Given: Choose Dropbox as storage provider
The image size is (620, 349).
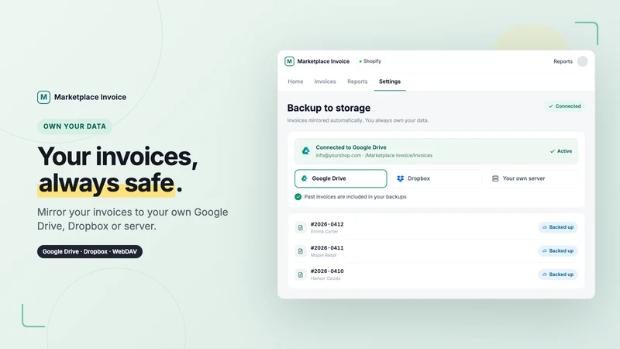Looking at the screenshot, I should click(x=436, y=178).
